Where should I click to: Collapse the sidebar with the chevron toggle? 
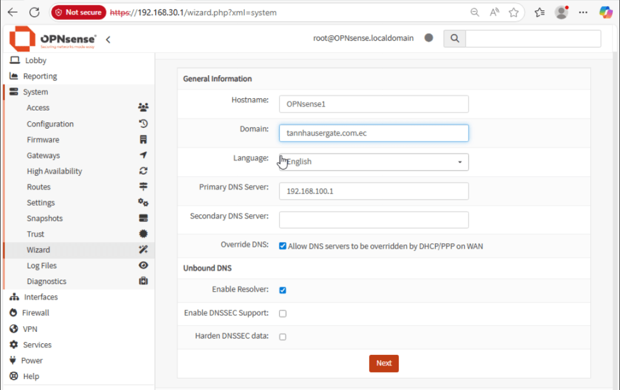click(108, 39)
